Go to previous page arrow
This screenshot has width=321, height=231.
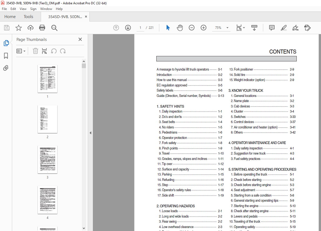(116, 28)
